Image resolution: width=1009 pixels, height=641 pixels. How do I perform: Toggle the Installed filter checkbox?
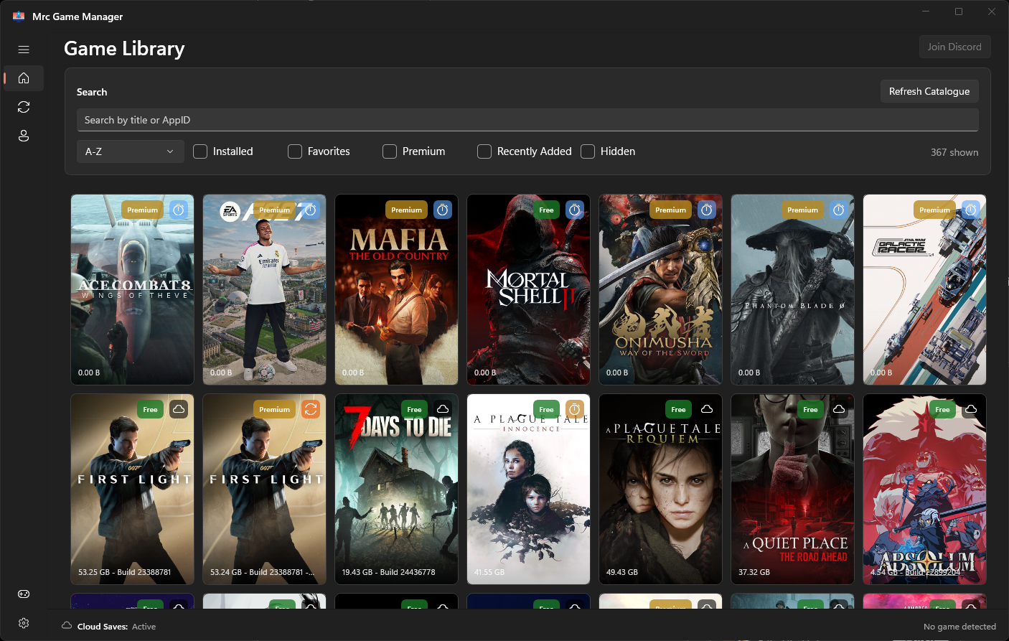point(200,151)
